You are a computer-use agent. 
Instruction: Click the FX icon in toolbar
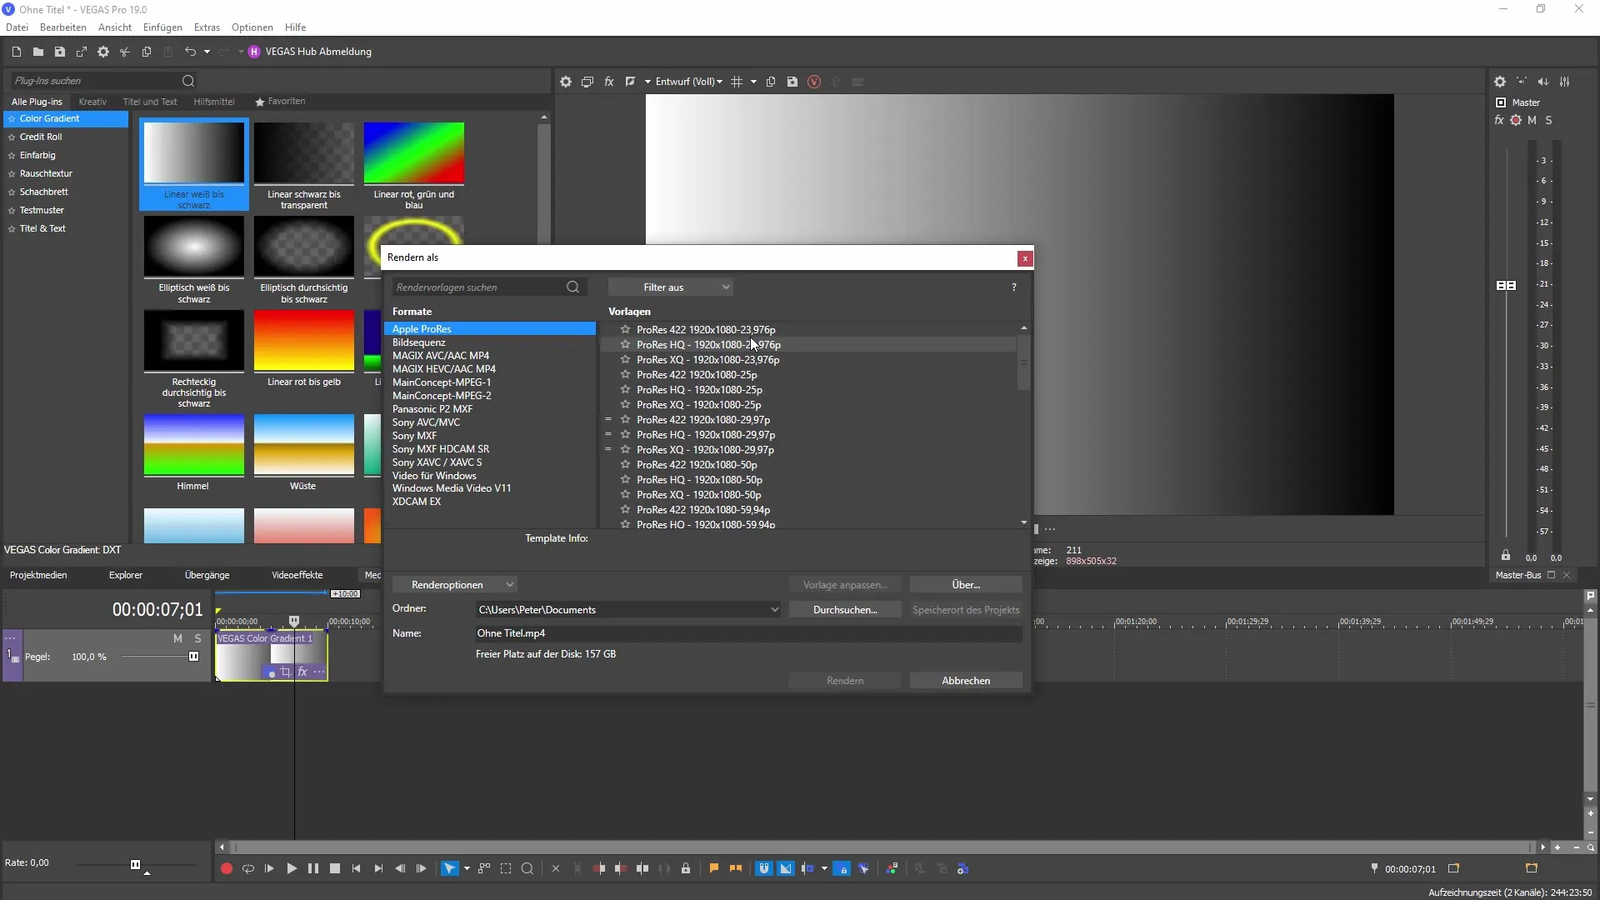607,82
